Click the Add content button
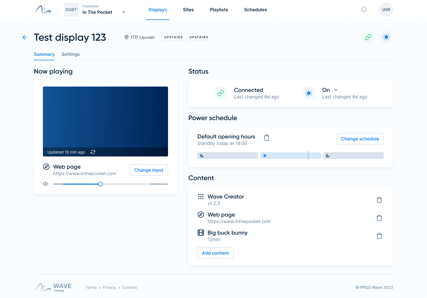Screen dimensions: 427x298 coord(215,253)
